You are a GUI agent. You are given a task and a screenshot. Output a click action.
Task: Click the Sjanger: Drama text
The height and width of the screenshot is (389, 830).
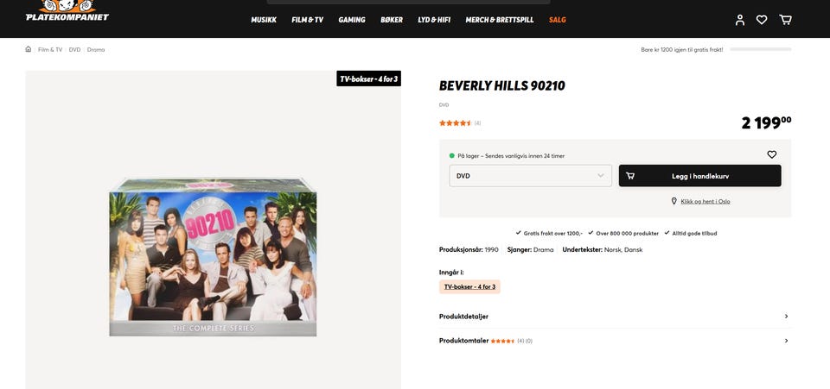pos(530,249)
